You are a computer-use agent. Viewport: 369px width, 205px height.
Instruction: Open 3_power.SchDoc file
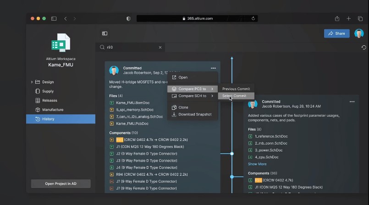[x=269, y=150]
